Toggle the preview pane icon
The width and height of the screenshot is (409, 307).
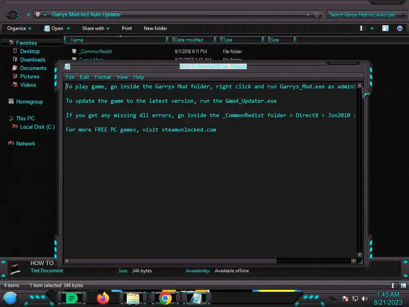click(385, 28)
